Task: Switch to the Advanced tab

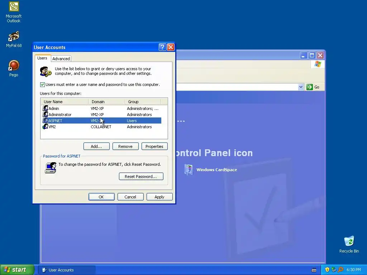Action: pos(61,58)
